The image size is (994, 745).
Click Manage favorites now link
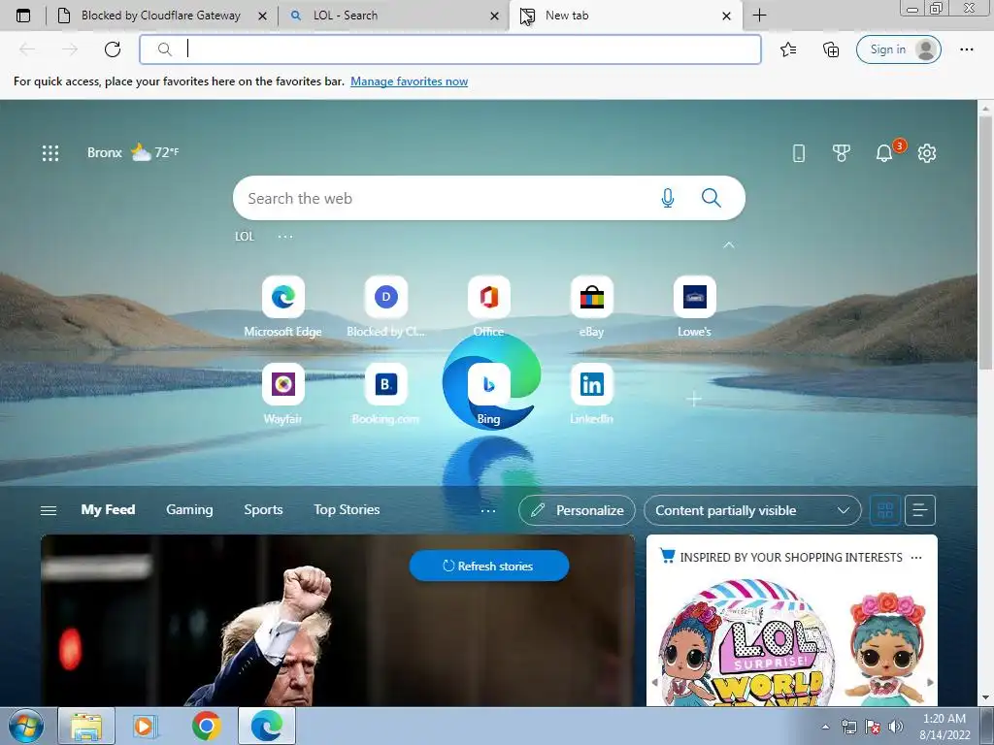coord(409,81)
